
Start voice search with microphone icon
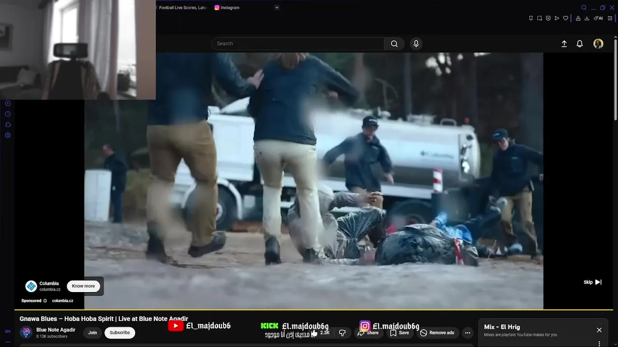[416, 43]
